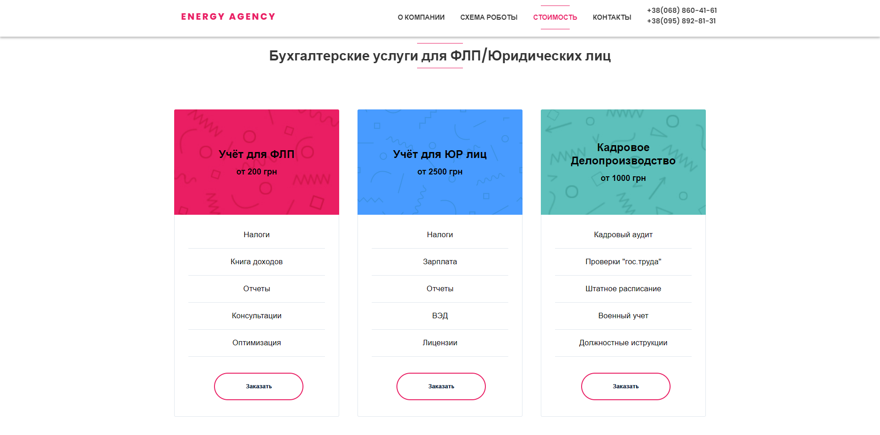
Task: Click the teal Кадровое Делопроизводство header
Action: 623,162
